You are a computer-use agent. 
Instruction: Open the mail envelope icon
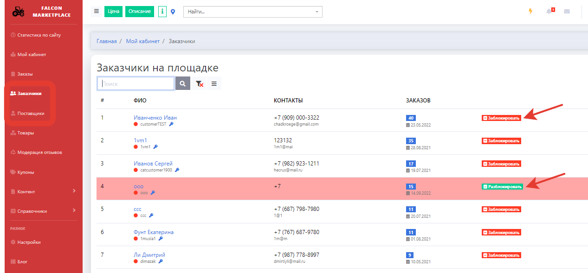point(567,12)
